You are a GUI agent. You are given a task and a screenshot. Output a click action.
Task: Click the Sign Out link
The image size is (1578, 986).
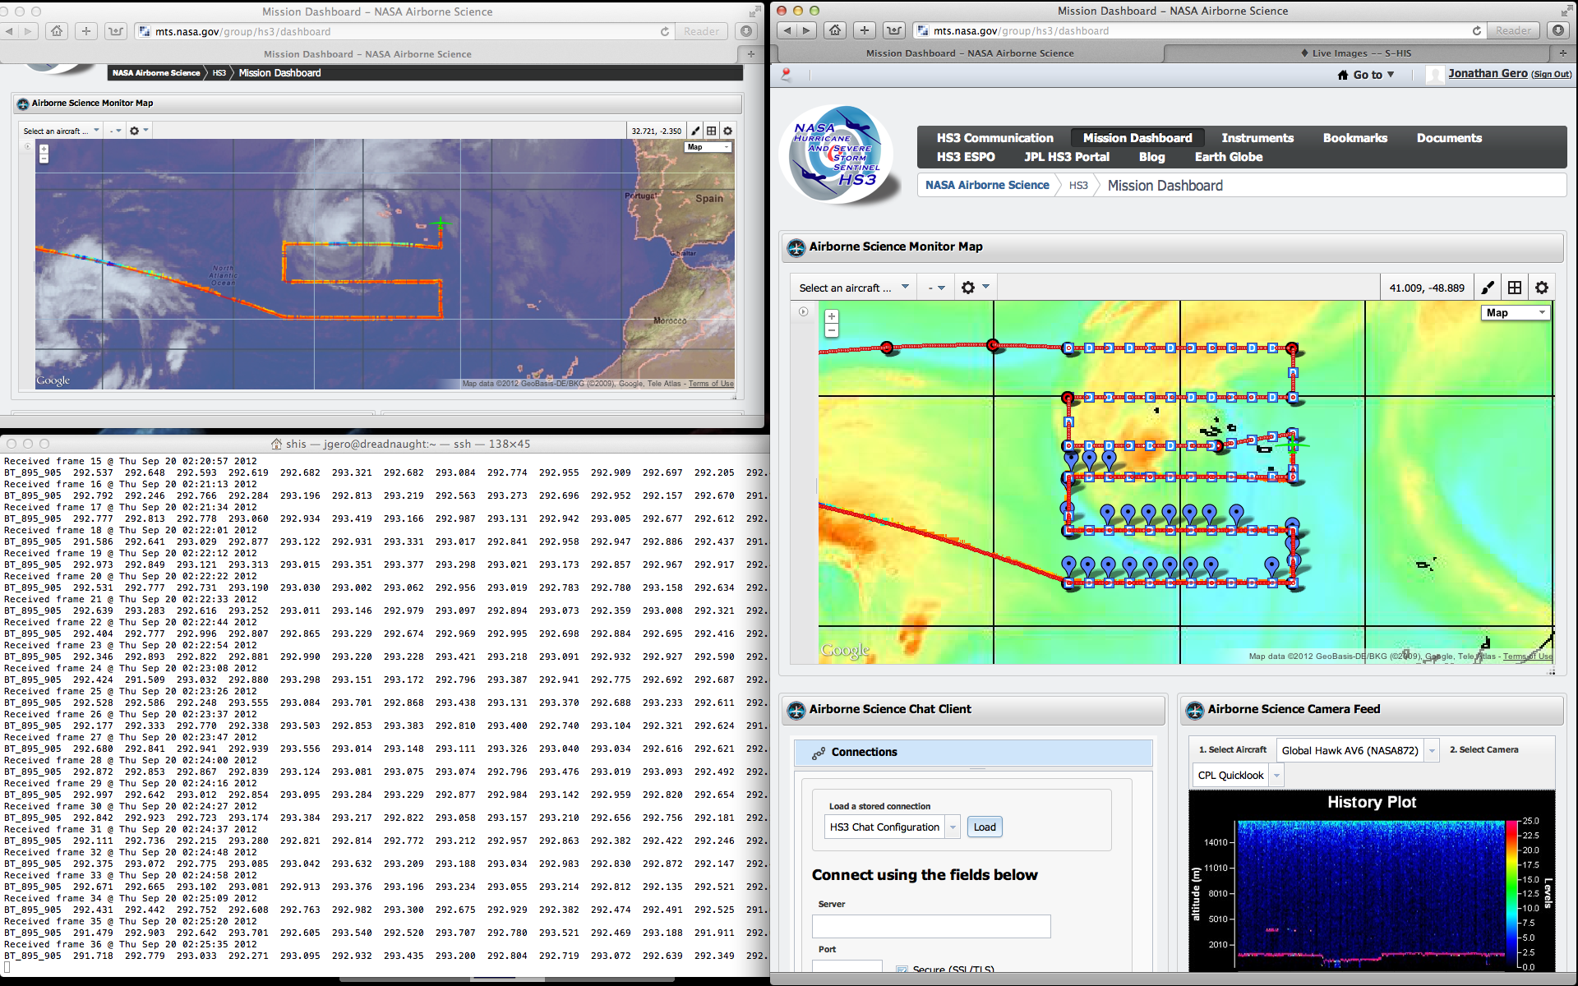(x=1552, y=74)
